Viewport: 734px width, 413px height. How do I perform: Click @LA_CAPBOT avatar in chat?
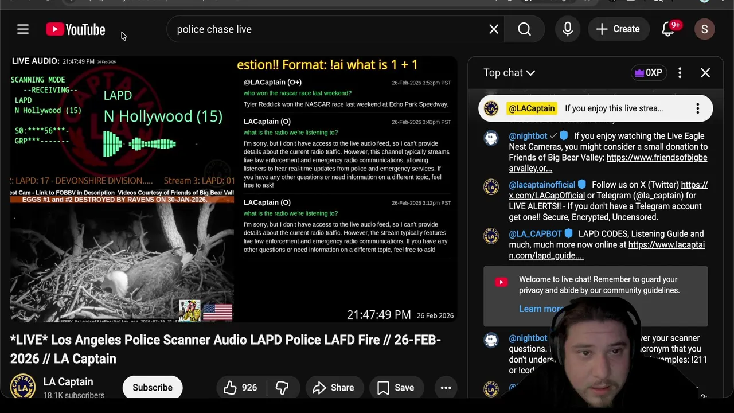[491, 236]
